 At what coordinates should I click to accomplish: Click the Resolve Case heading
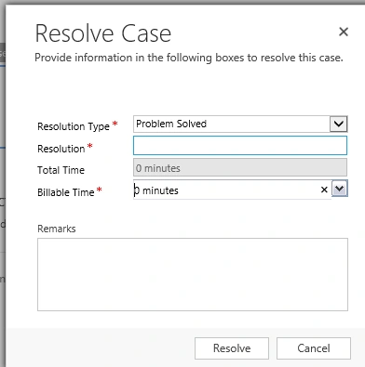click(x=103, y=33)
